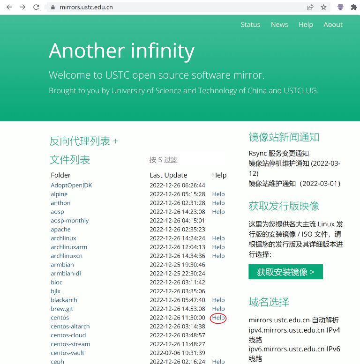Click the share page icon in address bar

tap(310, 7)
